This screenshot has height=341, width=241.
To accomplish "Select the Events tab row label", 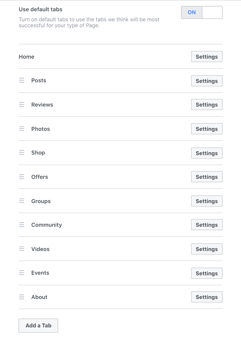I will click(x=40, y=273).
